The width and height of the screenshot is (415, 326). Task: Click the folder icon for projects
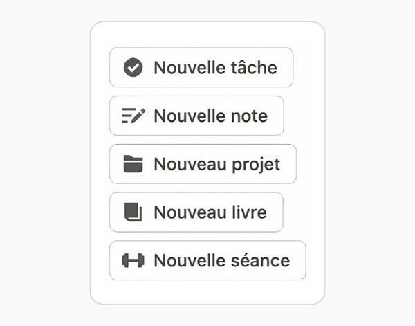[x=133, y=164]
